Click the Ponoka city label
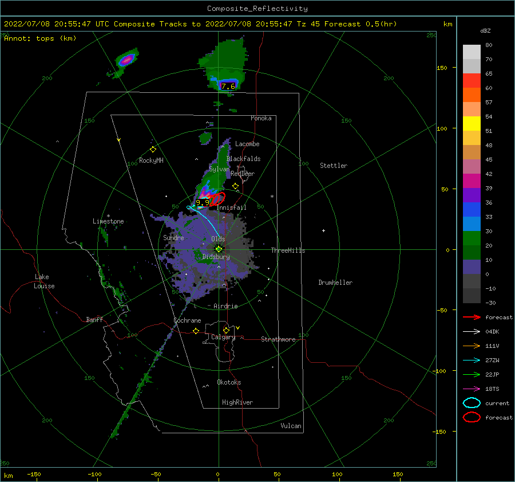The image size is (515, 482). tap(261, 118)
